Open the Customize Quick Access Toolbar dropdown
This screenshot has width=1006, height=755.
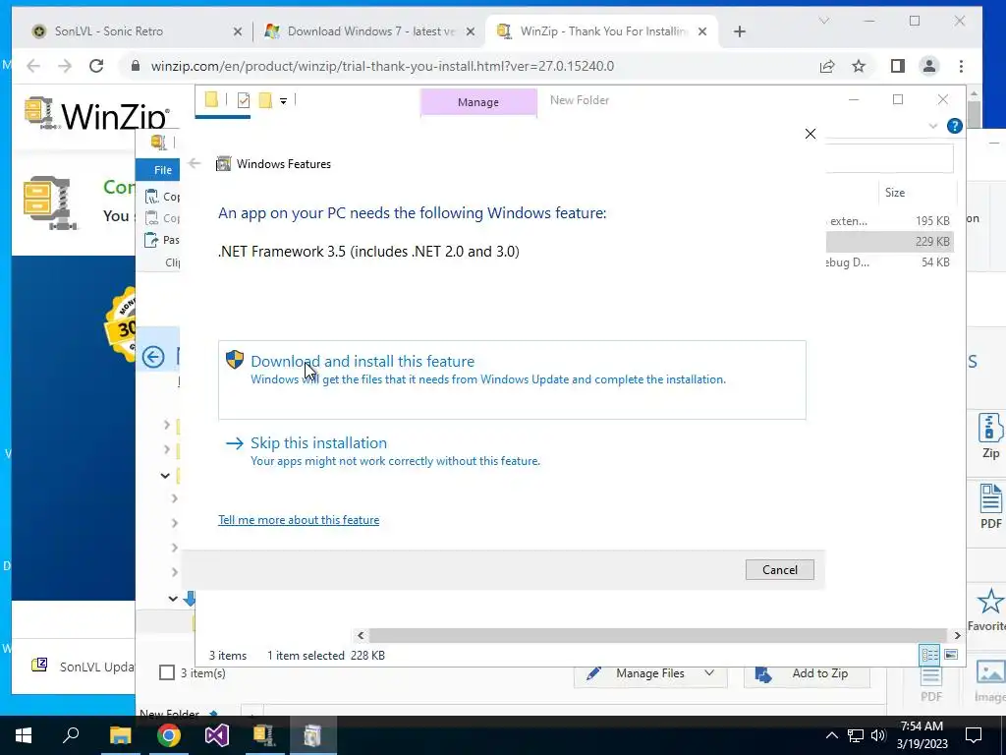click(x=283, y=101)
